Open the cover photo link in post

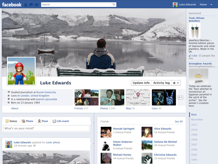53,143
